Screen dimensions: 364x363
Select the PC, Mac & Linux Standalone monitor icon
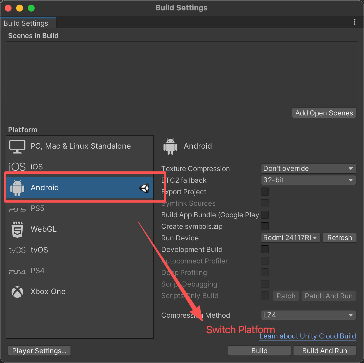pos(17,146)
